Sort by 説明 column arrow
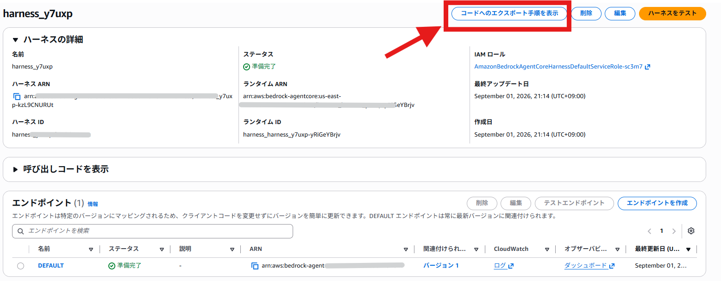721x281 pixels. (232, 250)
